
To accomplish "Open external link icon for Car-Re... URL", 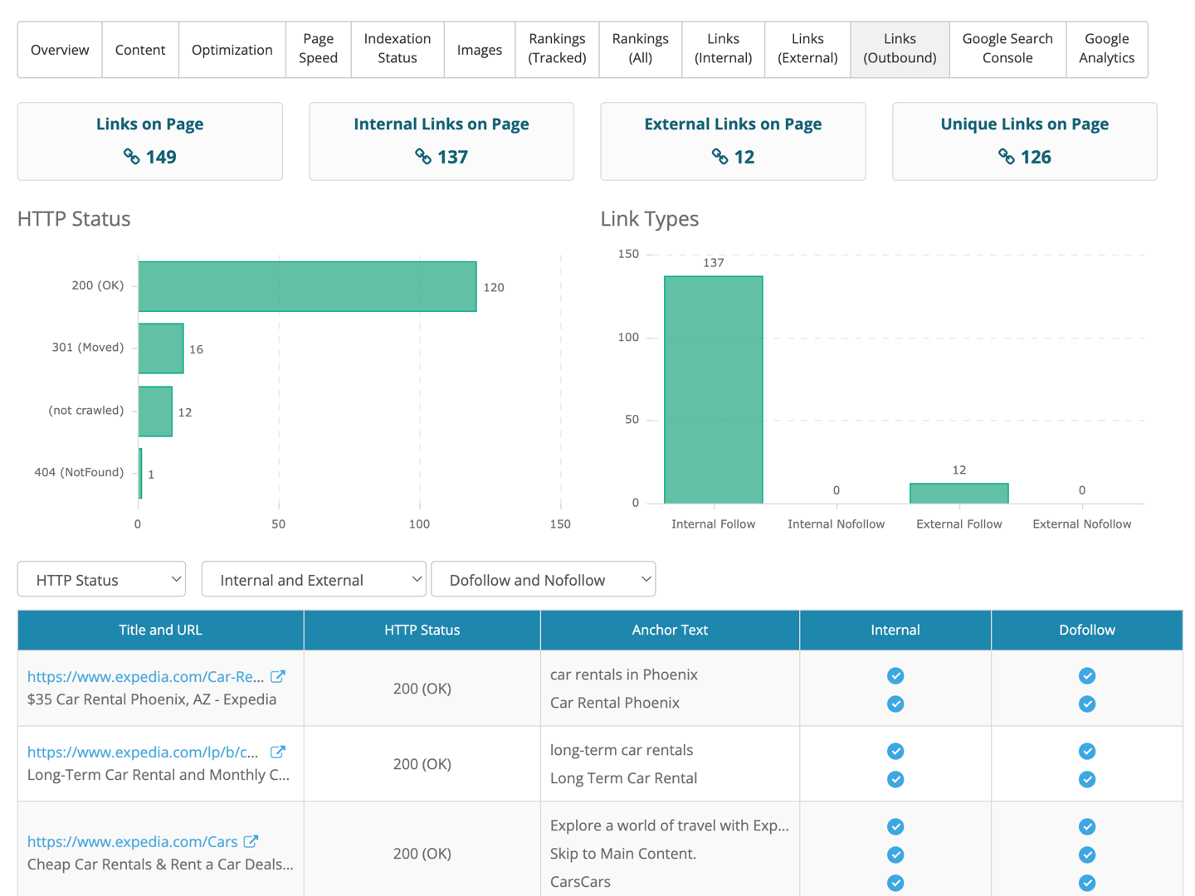I will 278,676.
